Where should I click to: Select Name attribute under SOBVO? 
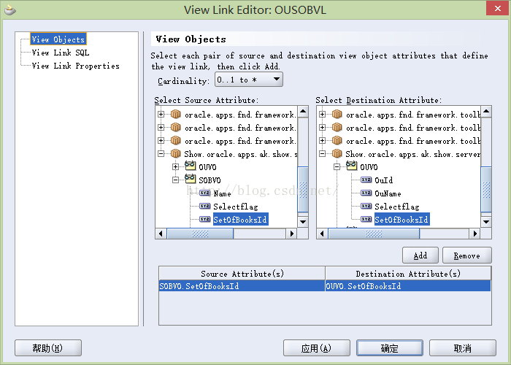coord(222,193)
